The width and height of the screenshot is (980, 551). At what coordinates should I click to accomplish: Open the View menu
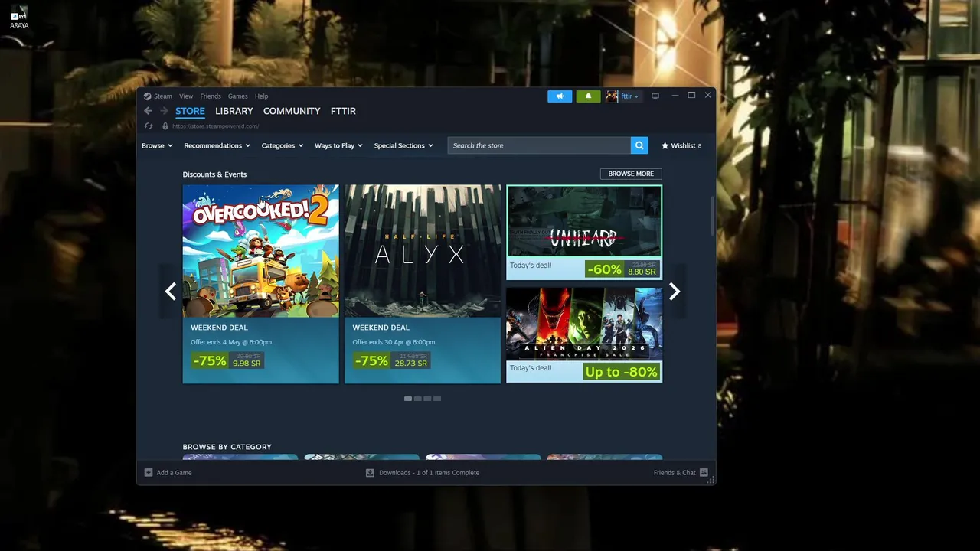coord(186,96)
